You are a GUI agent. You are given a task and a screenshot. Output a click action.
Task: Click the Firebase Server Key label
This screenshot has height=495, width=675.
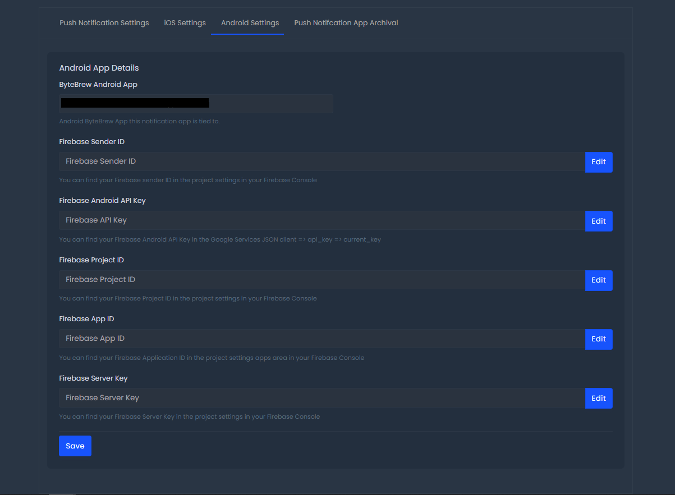click(x=93, y=378)
